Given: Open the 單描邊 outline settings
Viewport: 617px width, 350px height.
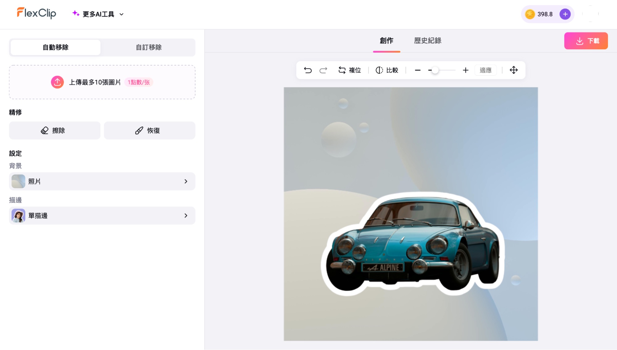Looking at the screenshot, I should pos(102,216).
